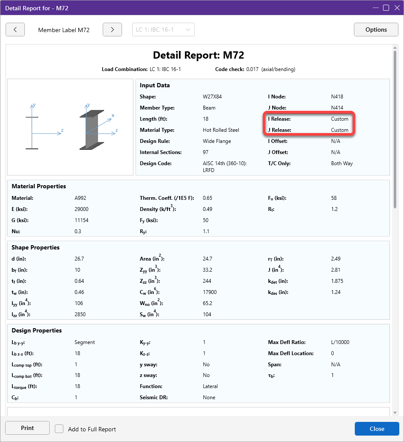Maximize the Detail Report window
The image size is (404, 442).
click(386, 8)
